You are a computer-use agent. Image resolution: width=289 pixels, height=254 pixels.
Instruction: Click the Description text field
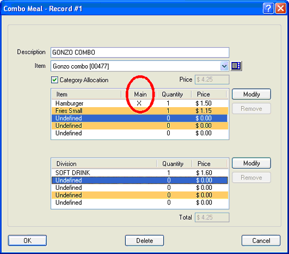[x=140, y=53]
